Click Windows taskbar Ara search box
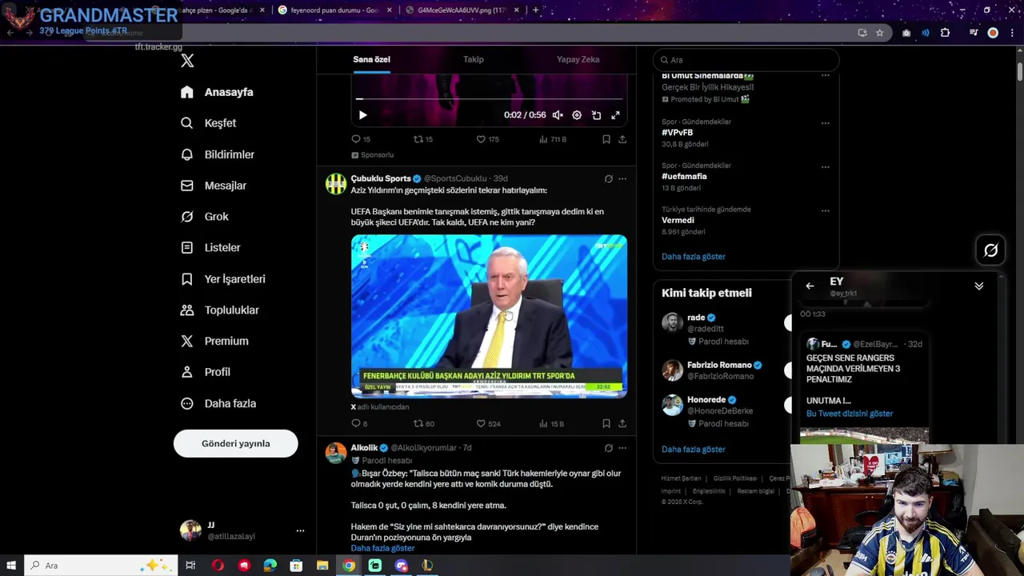The width and height of the screenshot is (1024, 576). coord(102,566)
